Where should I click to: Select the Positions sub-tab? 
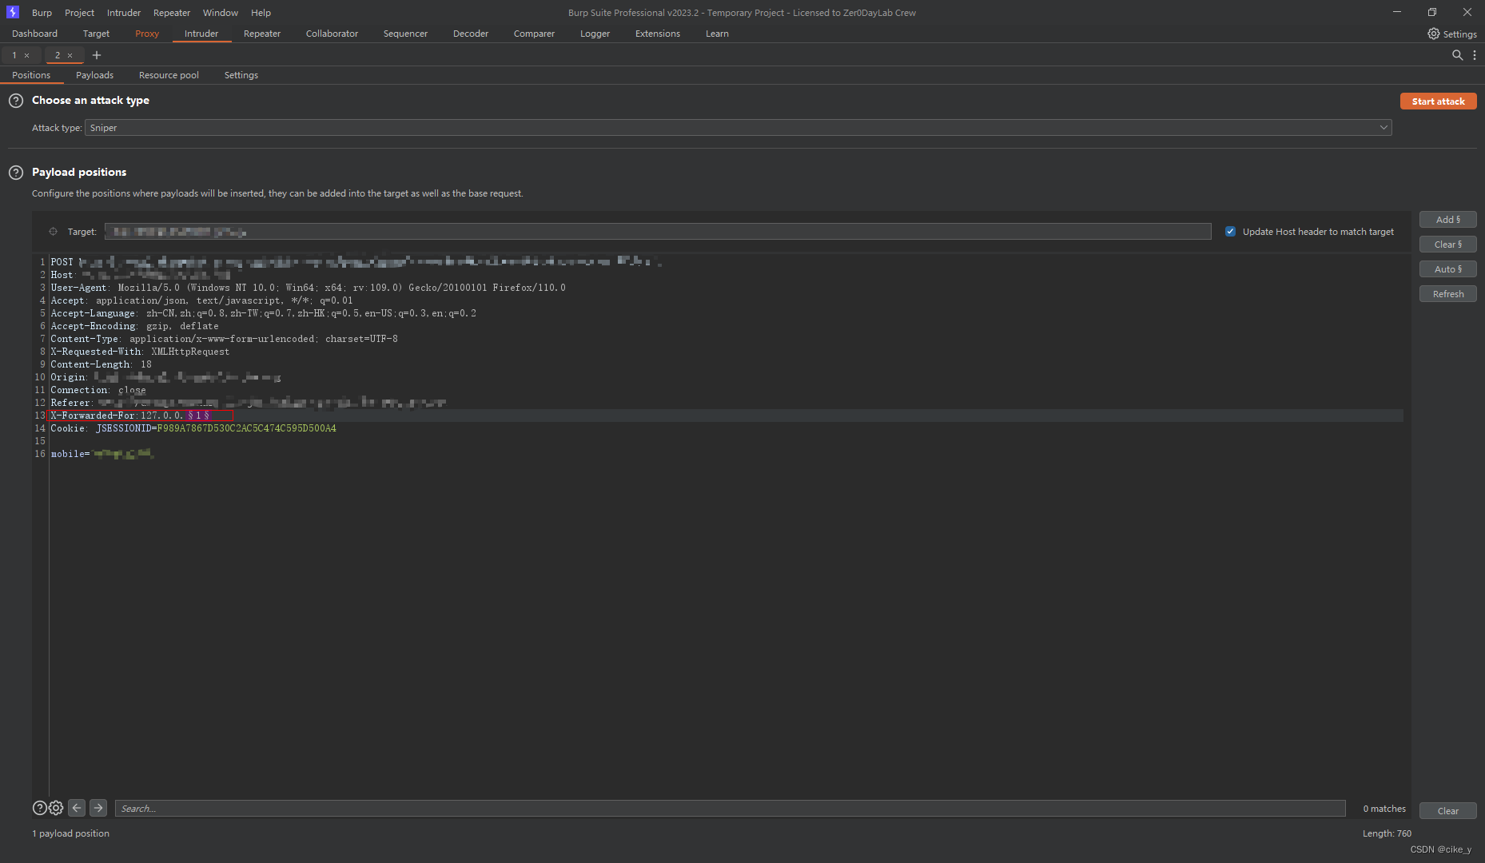pos(31,75)
